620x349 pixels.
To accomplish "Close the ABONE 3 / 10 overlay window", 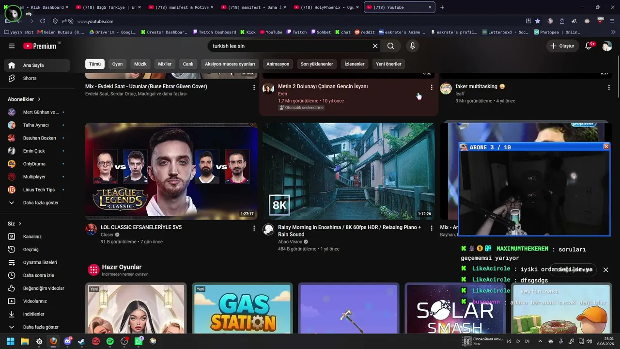I will (x=606, y=147).
